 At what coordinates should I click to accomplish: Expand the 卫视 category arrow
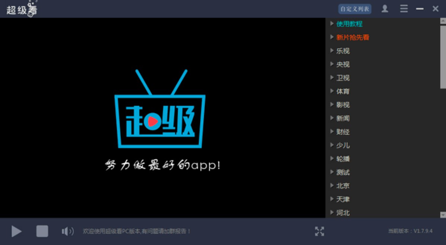(332, 77)
